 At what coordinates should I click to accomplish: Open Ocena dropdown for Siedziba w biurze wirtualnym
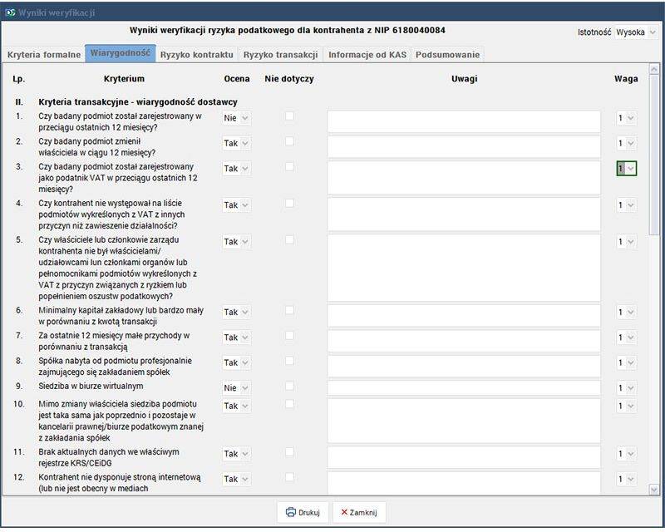[236, 387]
